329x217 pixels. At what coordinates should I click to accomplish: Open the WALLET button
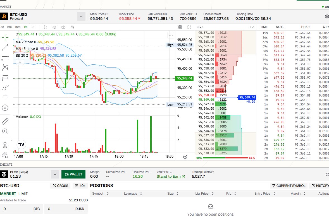pyautogui.click(x=73, y=174)
